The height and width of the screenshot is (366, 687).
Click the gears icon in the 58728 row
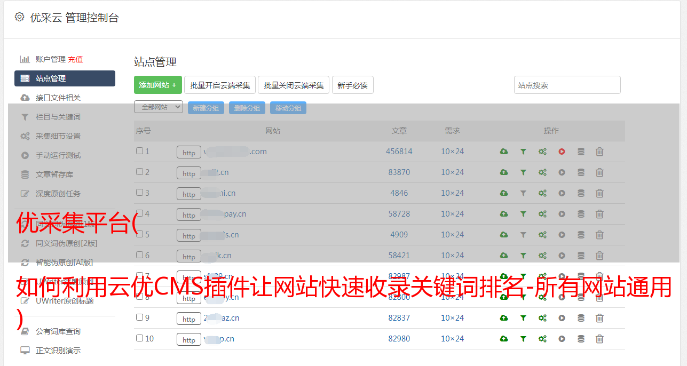tap(542, 214)
